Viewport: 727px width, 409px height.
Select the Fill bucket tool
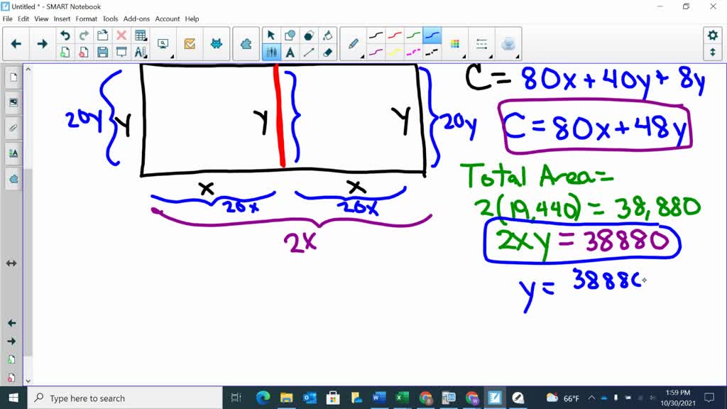tap(327, 36)
